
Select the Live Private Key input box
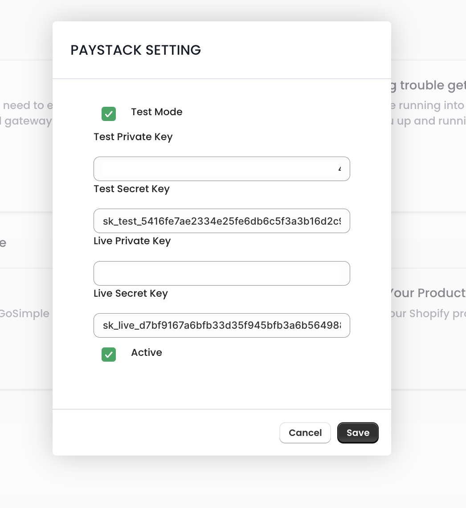click(221, 273)
